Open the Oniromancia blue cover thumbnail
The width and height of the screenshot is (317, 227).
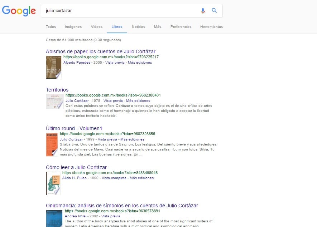pyautogui.click(x=54, y=218)
